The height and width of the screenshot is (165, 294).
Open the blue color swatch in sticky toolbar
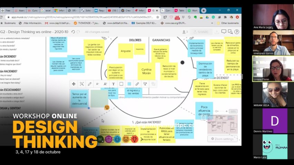click(x=129, y=84)
